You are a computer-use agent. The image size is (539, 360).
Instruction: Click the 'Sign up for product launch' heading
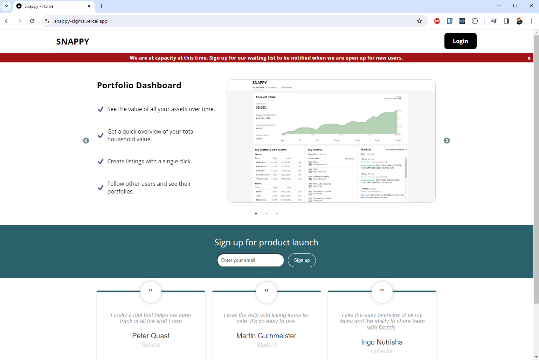click(x=266, y=243)
